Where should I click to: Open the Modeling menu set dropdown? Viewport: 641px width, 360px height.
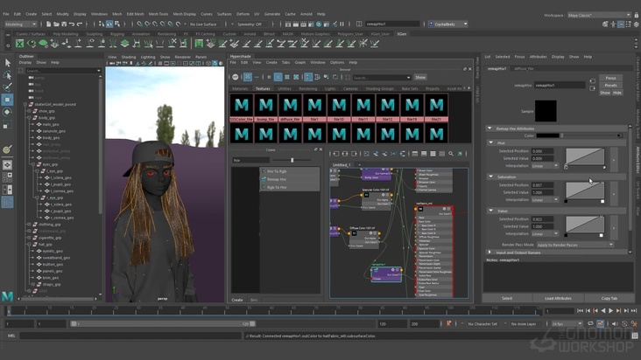[20, 24]
